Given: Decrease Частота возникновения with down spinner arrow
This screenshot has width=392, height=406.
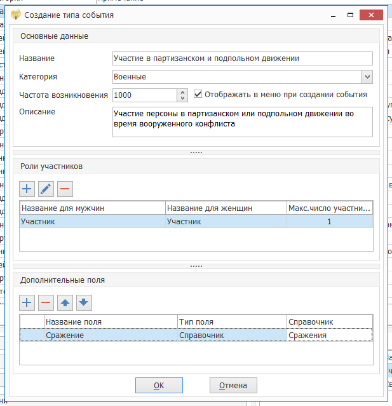Looking at the screenshot, I should point(183,98).
